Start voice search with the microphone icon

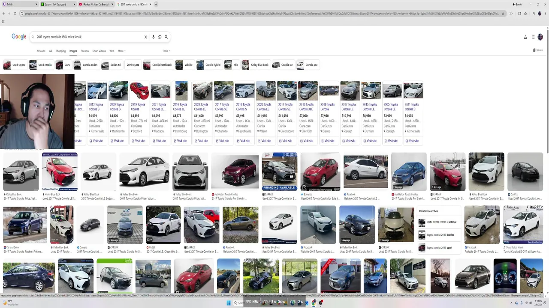[x=153, y=37]
